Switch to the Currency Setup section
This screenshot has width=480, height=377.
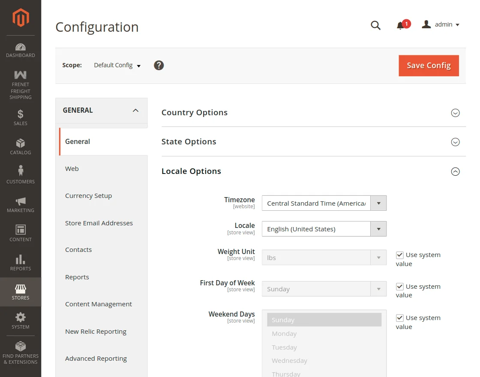[89, 196]
